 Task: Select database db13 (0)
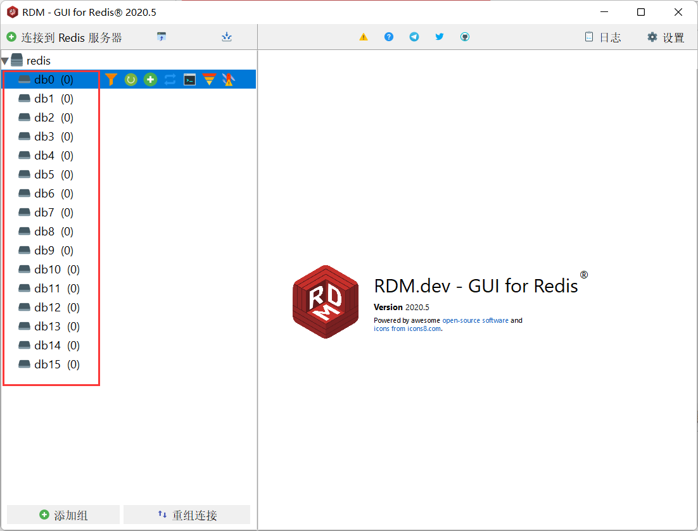49,327
